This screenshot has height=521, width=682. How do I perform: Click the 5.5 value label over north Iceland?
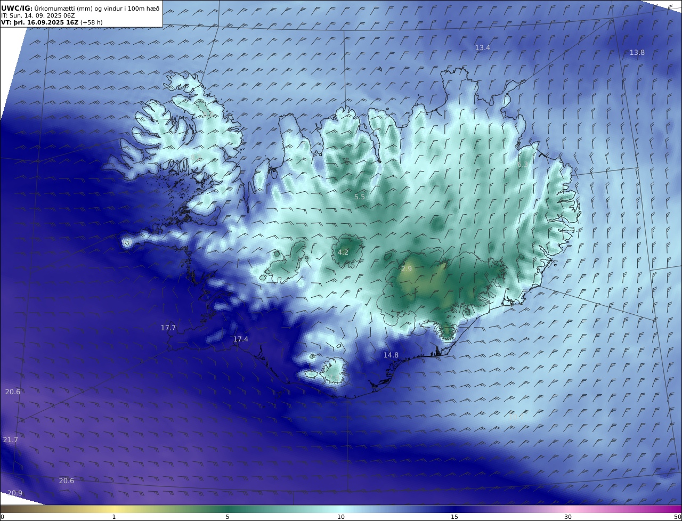point(360,197)
